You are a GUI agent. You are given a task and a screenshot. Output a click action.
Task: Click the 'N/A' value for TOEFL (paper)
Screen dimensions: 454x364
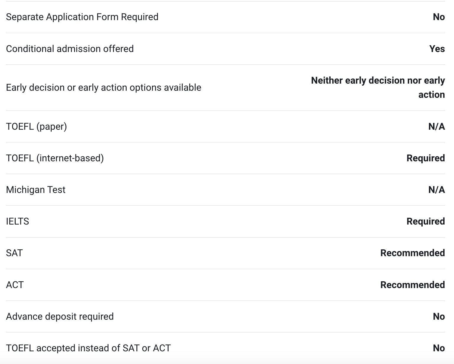pyautogui.click(x=436, y=126)
